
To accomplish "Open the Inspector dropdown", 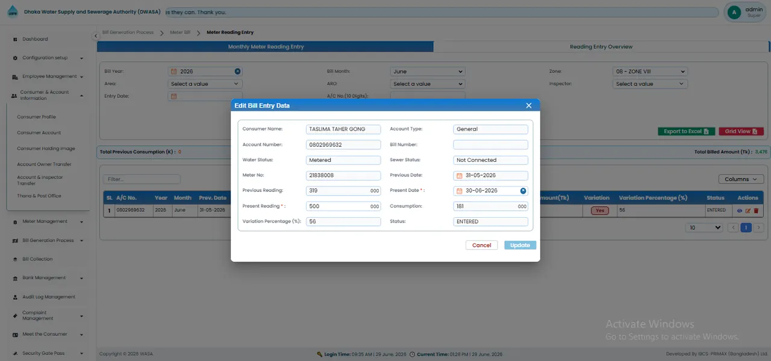I will click(x=650, y=84).
